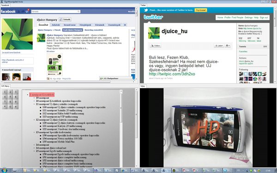The height and width of the screenshot is (173, 277).
Task: Click the Twitter logo
Action: coord(153,17)
